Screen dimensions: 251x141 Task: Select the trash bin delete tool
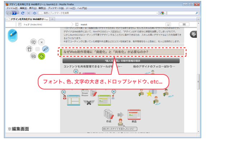click(29, 49)
